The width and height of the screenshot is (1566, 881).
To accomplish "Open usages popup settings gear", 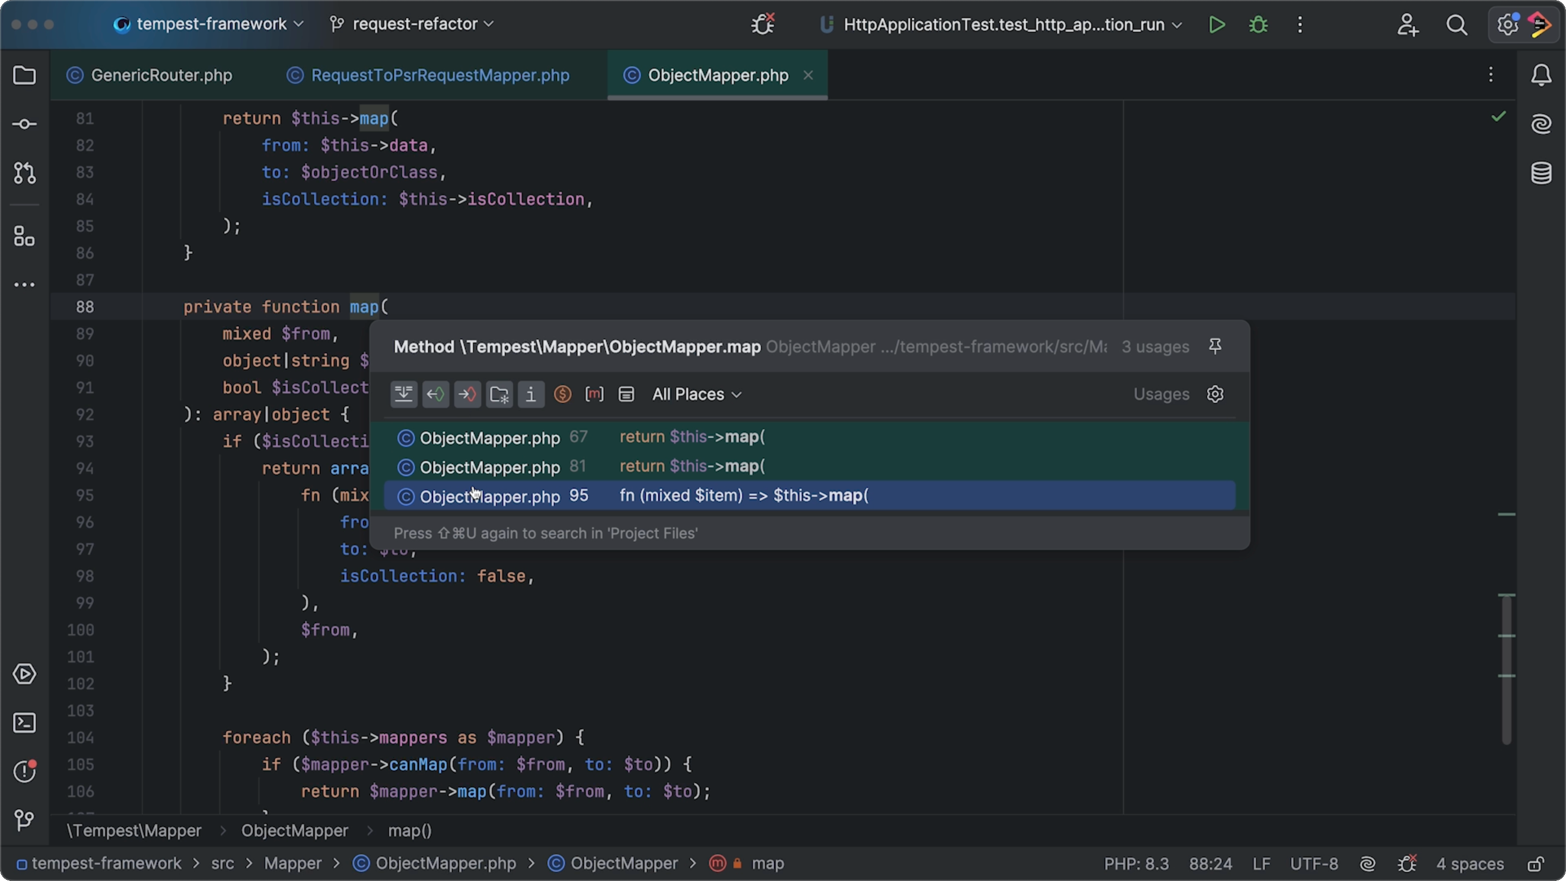I will [x=1215, y=394].
